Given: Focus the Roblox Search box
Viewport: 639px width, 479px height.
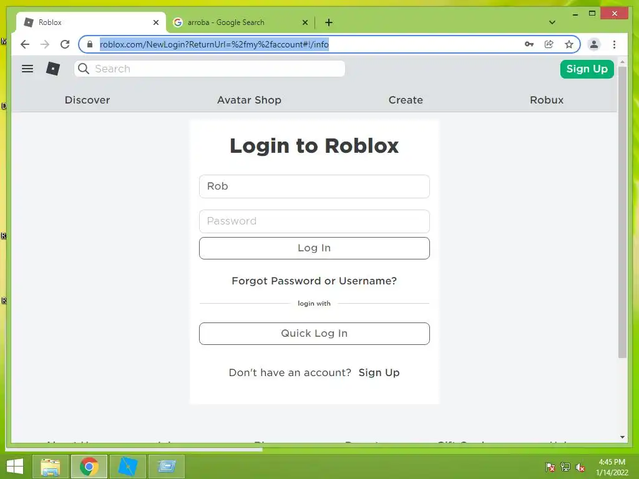Looking at the screenshot, I should pos(210,69).
